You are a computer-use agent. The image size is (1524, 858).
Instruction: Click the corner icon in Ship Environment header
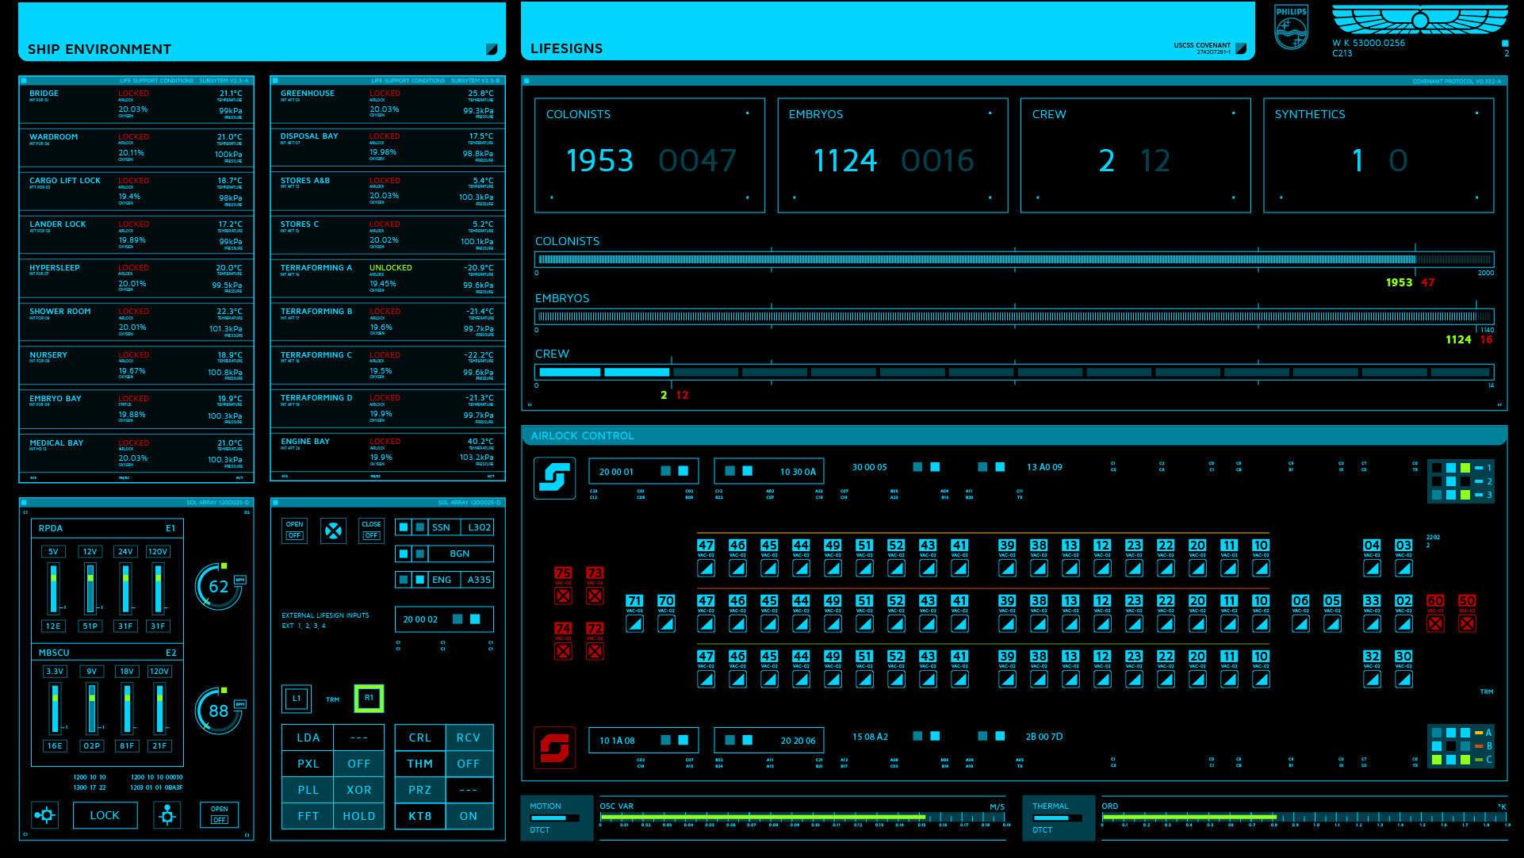point(492,49)
